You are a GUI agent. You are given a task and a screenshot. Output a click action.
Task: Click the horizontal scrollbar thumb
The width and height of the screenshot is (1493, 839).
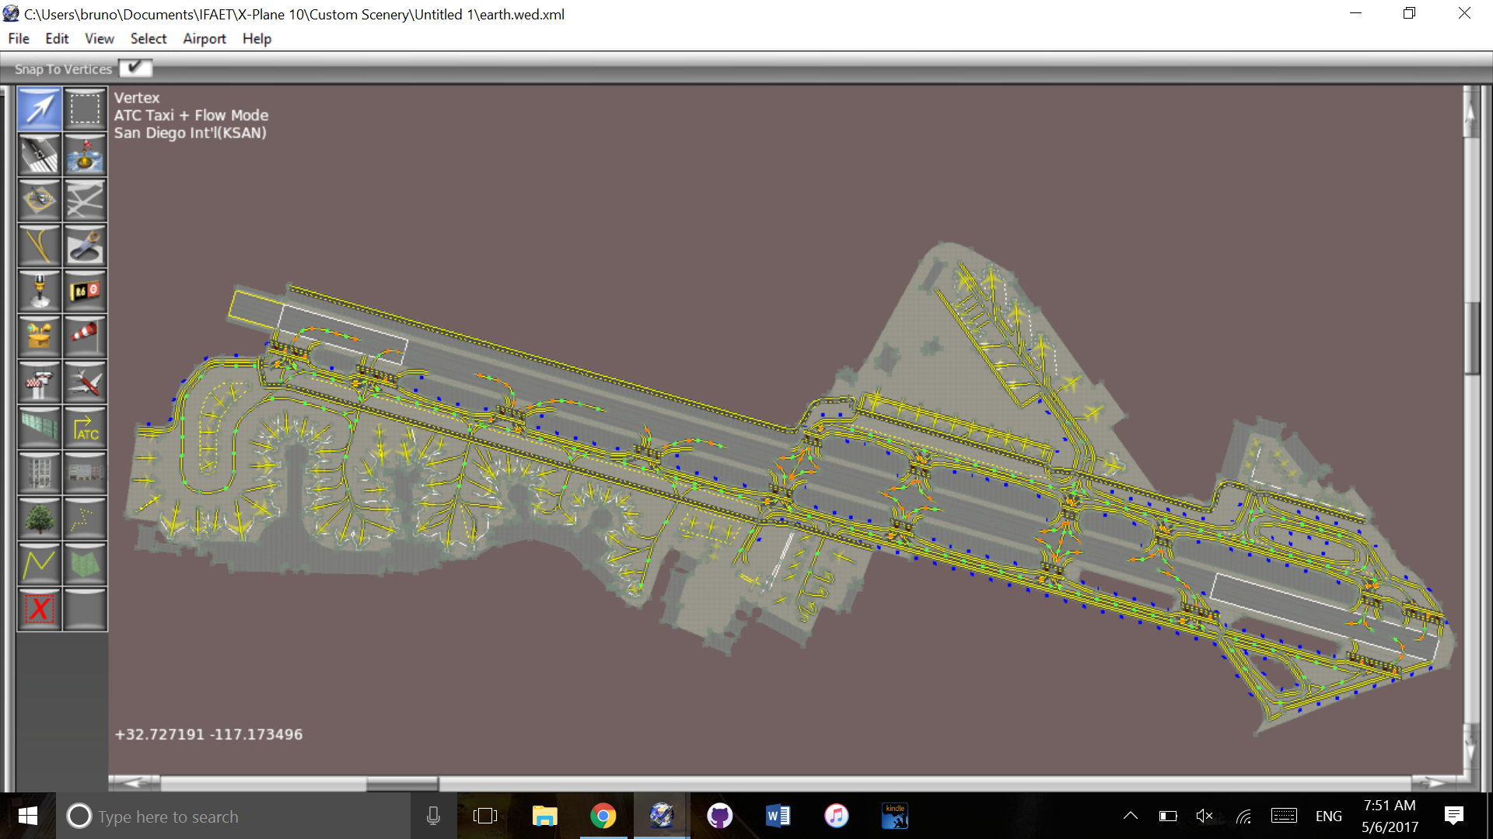(402, 782)
